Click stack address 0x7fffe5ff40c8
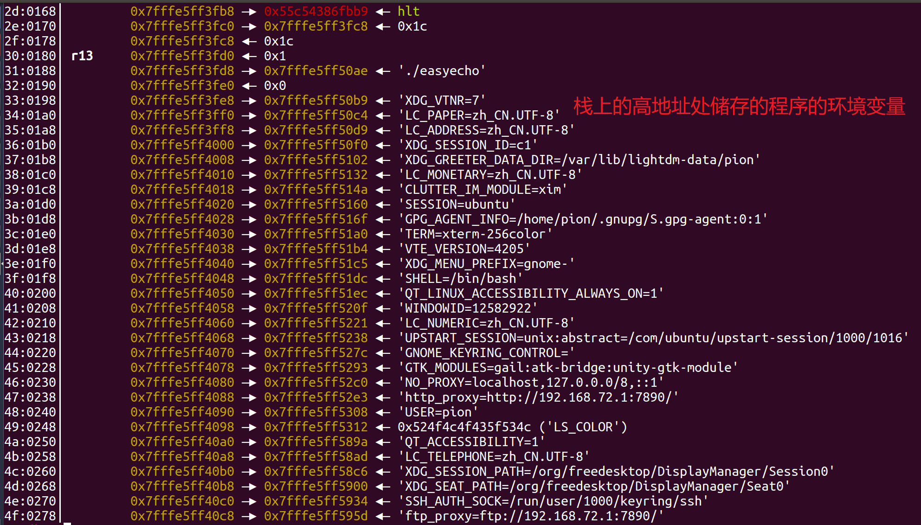The height and width of the screenshot is (525, 921). [x=182, y=516]
